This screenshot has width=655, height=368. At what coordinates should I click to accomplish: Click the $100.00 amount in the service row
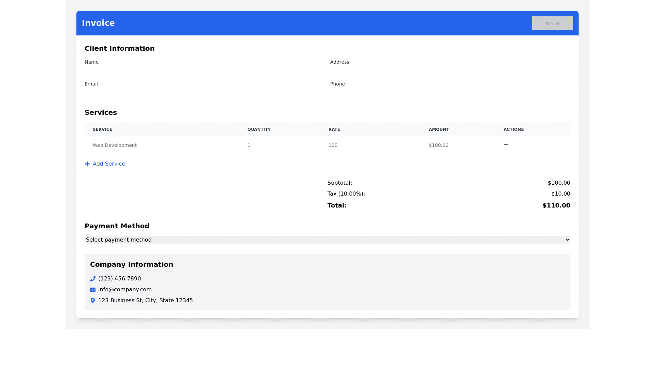(x=438, y=145)
